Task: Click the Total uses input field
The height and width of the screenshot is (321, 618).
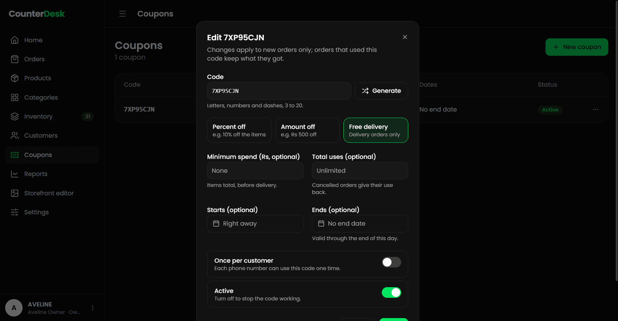Action: tap(360, 170)
